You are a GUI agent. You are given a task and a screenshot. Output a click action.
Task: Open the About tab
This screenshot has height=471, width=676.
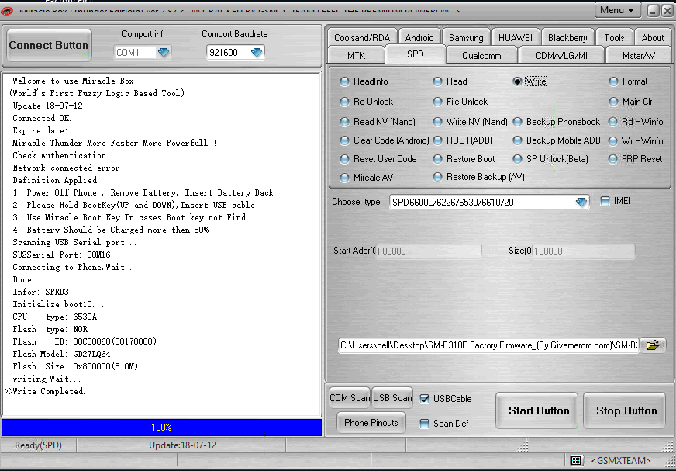tap(652, 37)
